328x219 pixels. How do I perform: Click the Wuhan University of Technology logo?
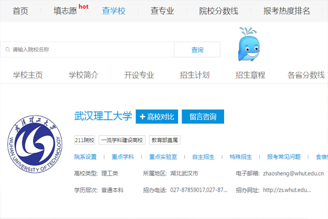click(35, 144)
